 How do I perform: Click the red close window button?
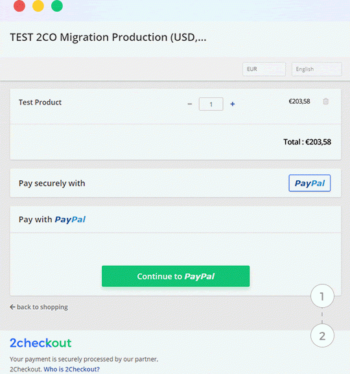pos(19,6)
